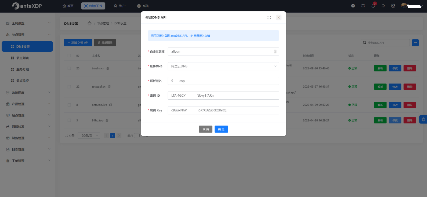Tick the select-all checkbox in table header
Screen dimensions: 427x197
[x=69, y=56]
